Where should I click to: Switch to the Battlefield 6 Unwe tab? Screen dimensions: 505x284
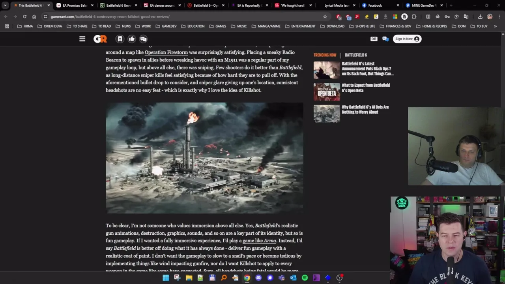click(118, 6)
